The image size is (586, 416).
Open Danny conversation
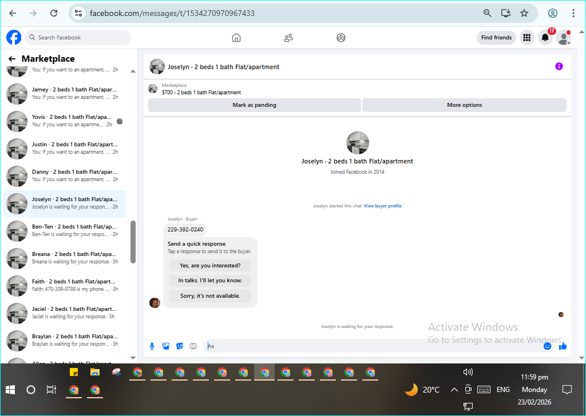(65, 176)
